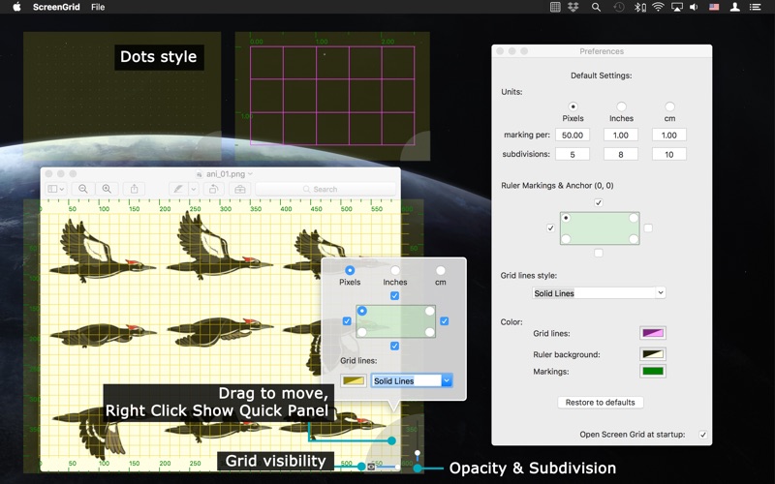
Task: Toggle left ruler checkbox in Preferences
Action: [x=550, y=228]
